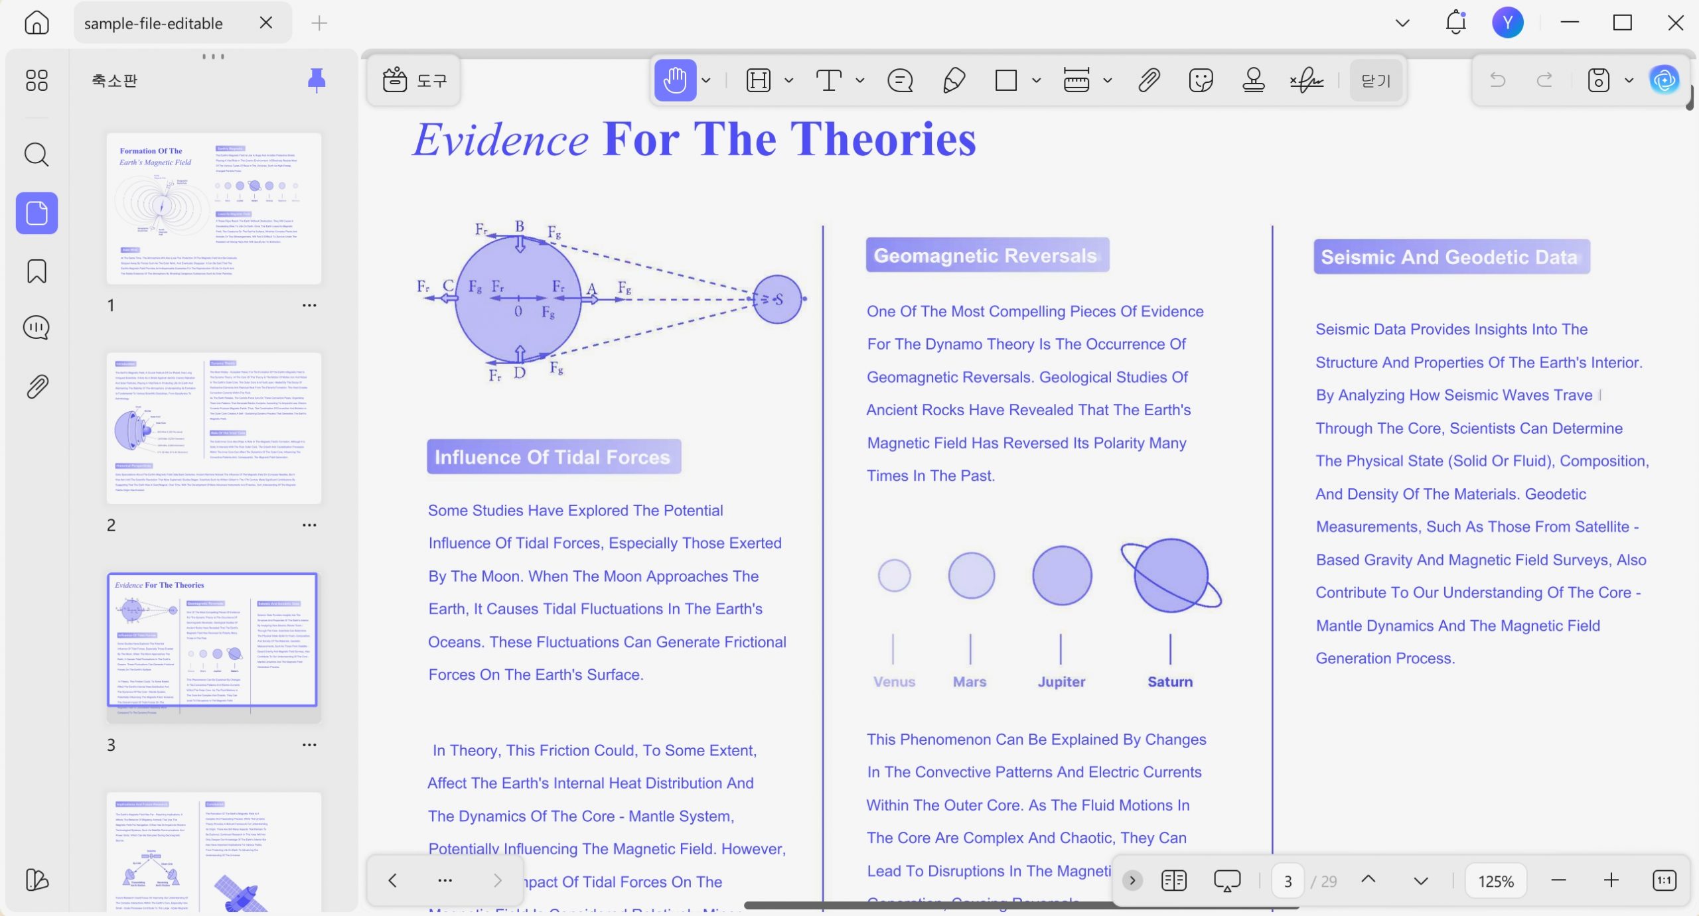1699x916 pixels.
Task: Zoom in with the plus button
Action: [1611, 880]
